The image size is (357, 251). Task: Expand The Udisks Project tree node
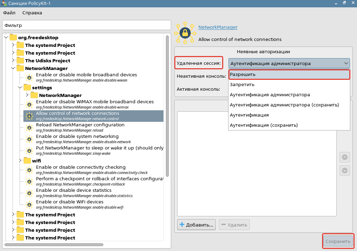point(13,61)
